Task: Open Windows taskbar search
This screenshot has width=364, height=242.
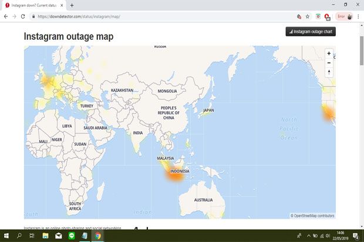Action: tap(19, 236)
